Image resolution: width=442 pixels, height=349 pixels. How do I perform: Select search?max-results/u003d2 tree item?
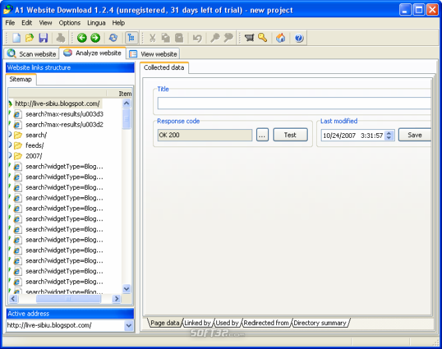point(65,125)
